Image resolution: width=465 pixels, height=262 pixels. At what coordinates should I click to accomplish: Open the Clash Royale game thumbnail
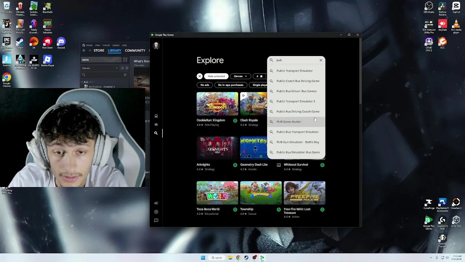coord(254,104)
